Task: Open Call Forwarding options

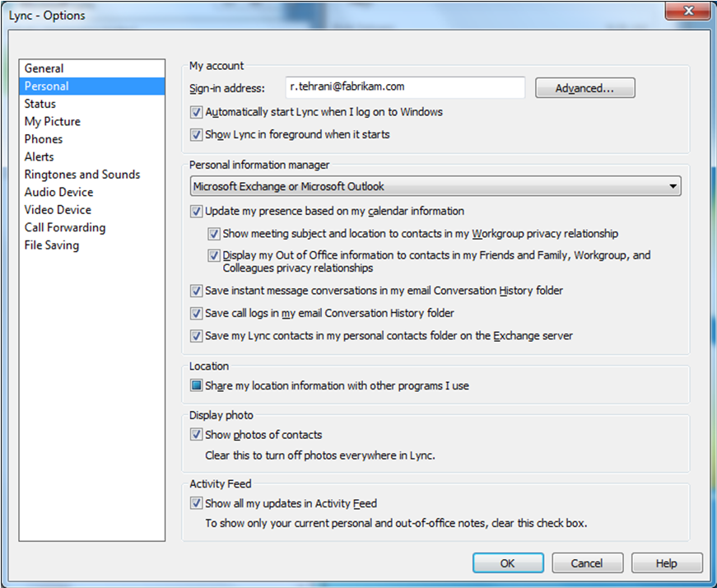Action: 65,227
